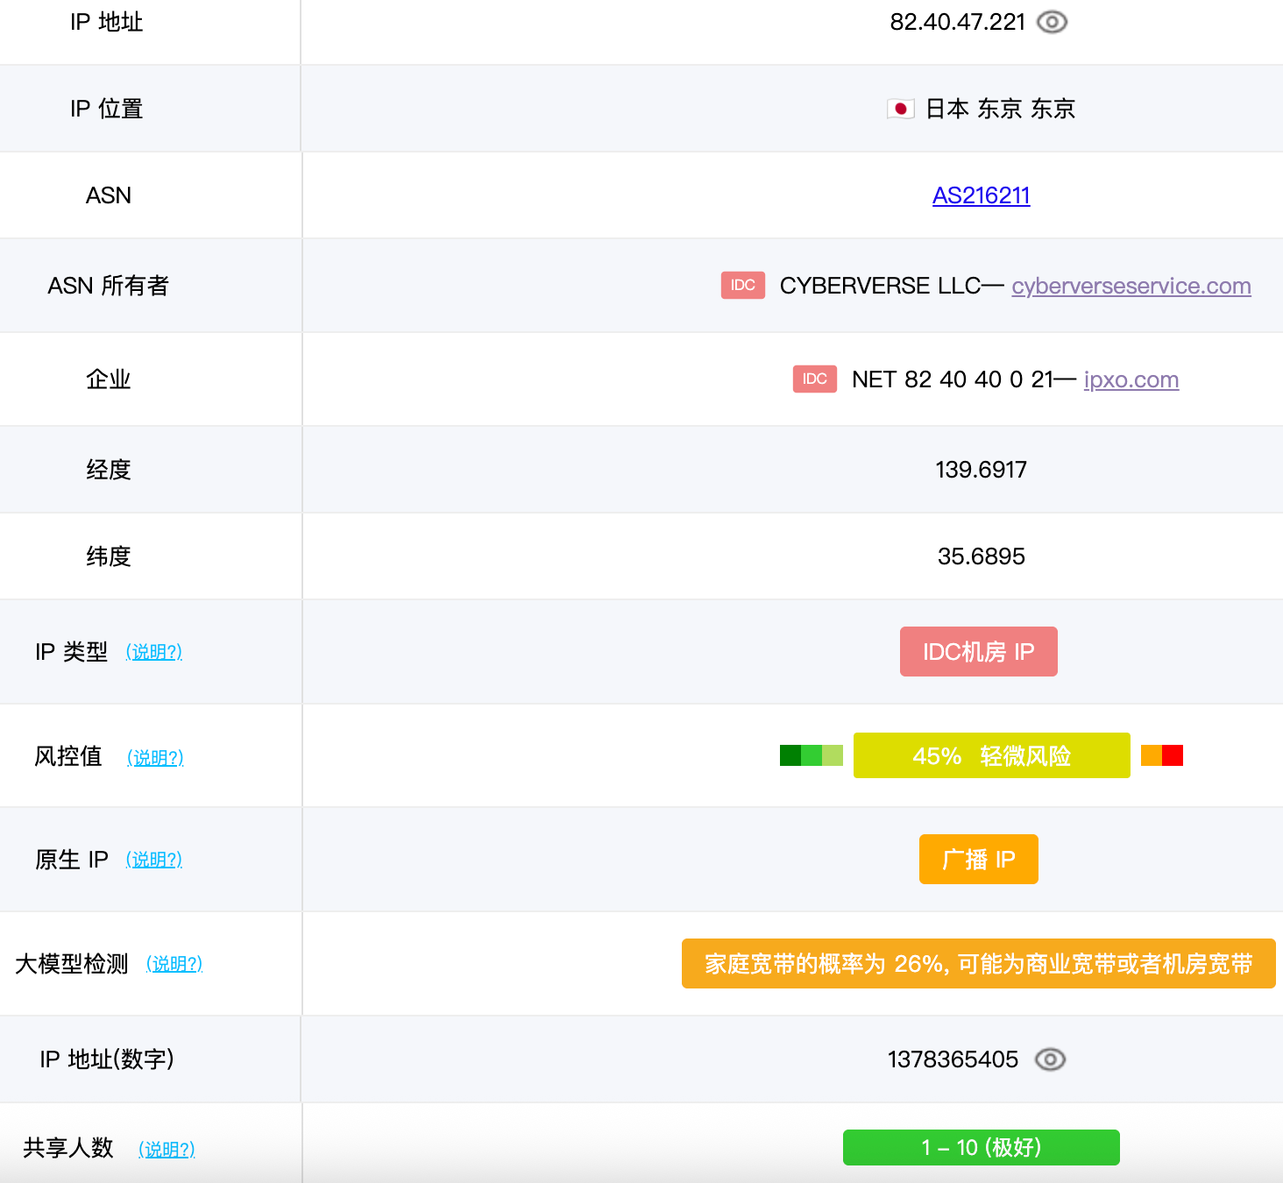
Task: Open the 说明 help link for 共享人数
Action: [167, 1149]
